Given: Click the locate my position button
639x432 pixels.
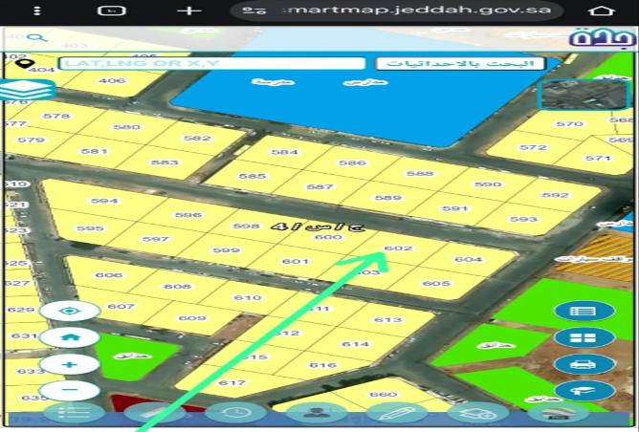Looking at the screenshot, I should [x=69, y=312].
